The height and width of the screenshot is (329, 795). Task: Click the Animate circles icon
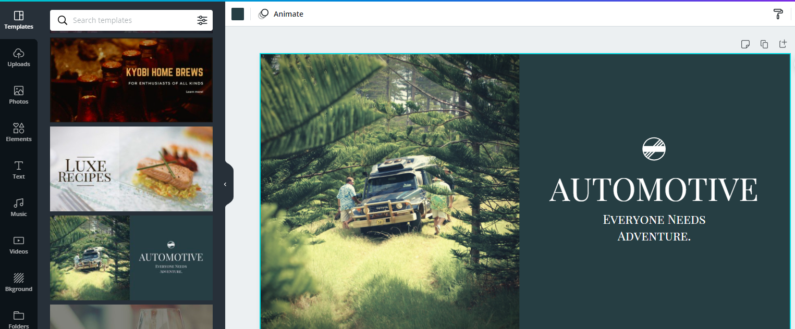click(264, 14)
